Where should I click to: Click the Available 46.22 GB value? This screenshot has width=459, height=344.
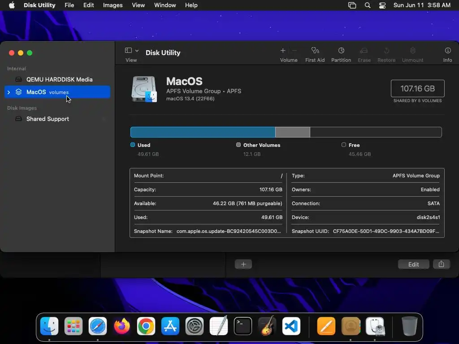click(x=247, y=203)
